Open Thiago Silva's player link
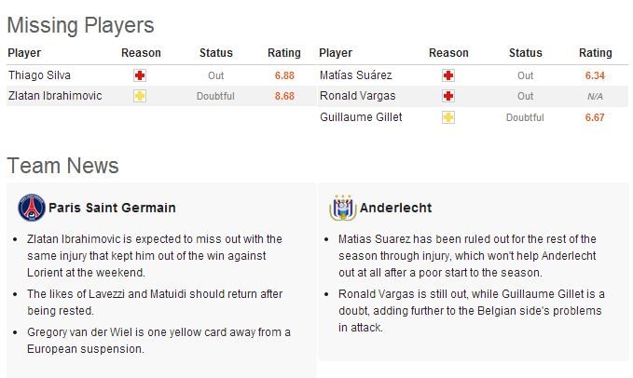The image size is (633, 378). [x=39, y=75]
